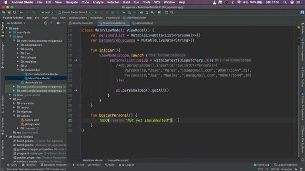Screen dimensions: 305x171
Task: Toggle the Structure side panel tab
Action: [x=2, y=104]
